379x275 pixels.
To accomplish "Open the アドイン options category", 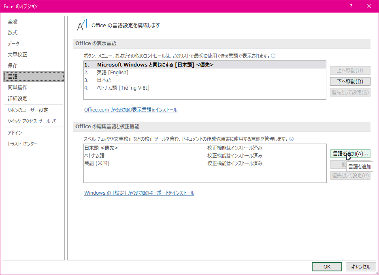I will pos(34,133).
